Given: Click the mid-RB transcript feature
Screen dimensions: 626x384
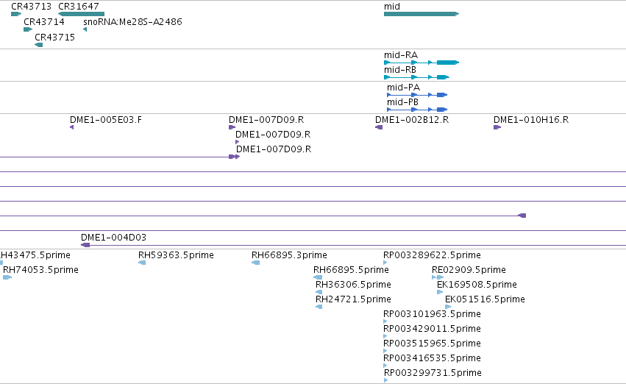Looking at the screenshot, I should tap(417, 77).
